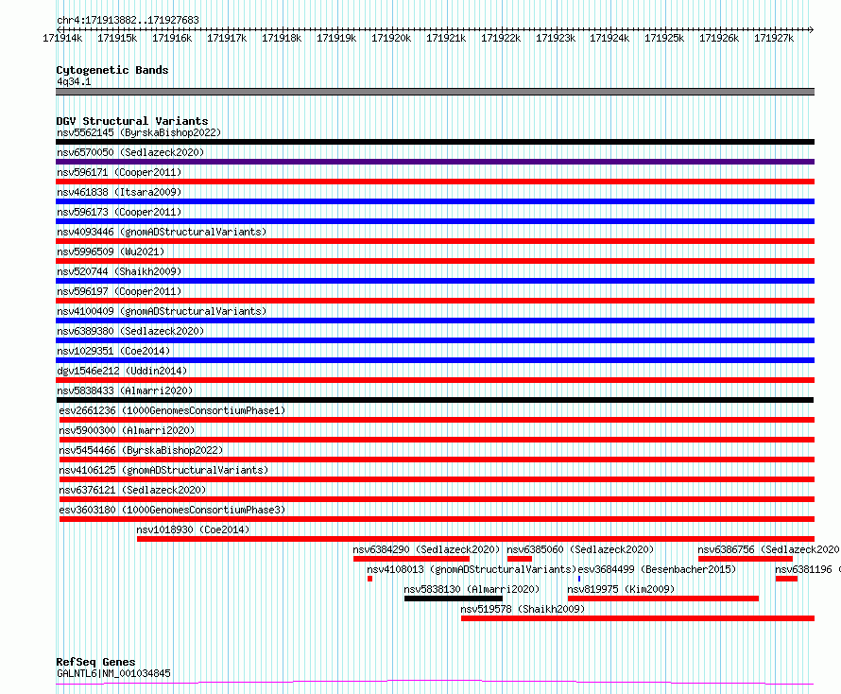The image size is (841, 694).
Task: Click nsv6386756 (Sedlazeck2020) label
Action: (768, 549)
